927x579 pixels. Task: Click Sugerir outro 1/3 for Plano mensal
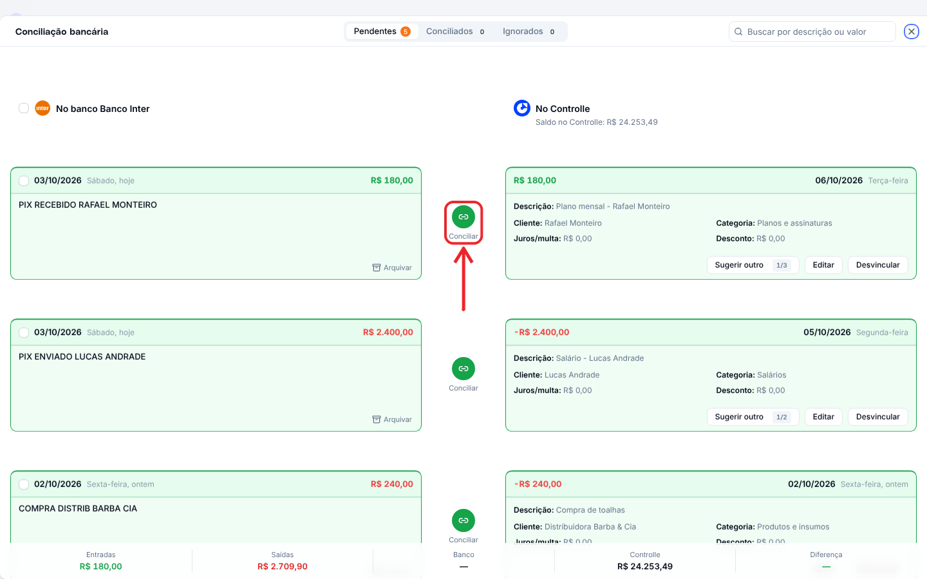[x=753, y=265]
